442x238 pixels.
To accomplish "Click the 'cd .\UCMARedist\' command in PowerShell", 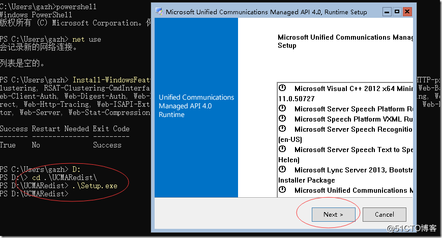I will [x=65, y=177].
